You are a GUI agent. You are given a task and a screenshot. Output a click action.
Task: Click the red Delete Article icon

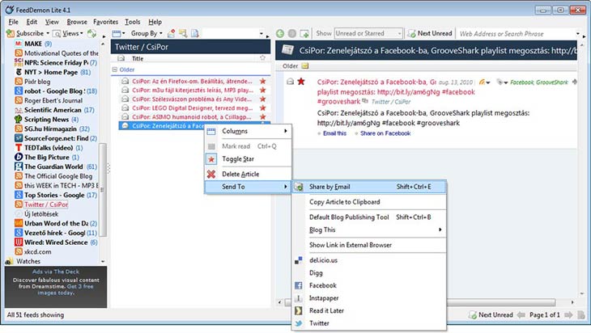[x=211, y=174]
